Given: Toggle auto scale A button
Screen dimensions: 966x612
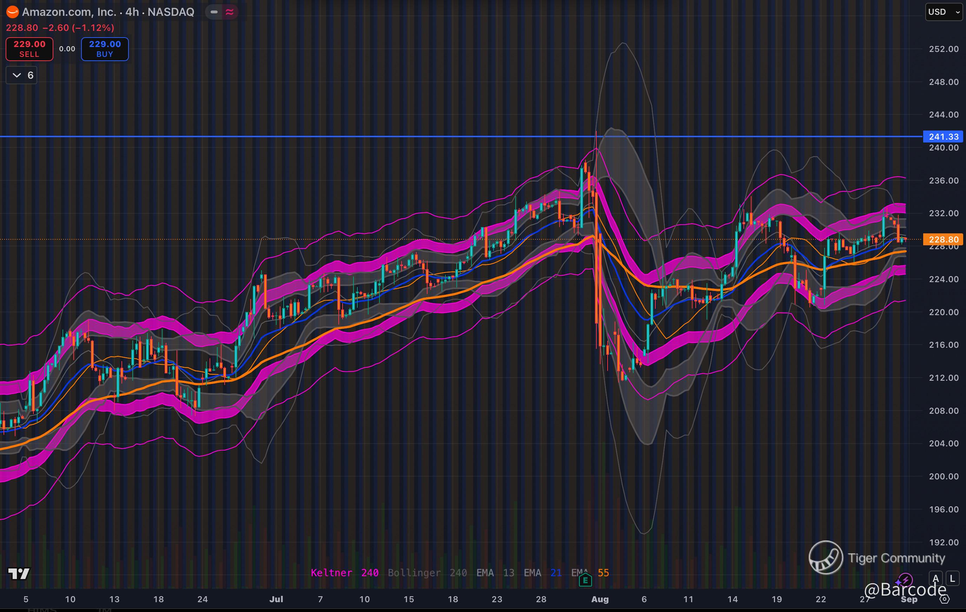Looking at the screenshot, I should pos(935,579).
